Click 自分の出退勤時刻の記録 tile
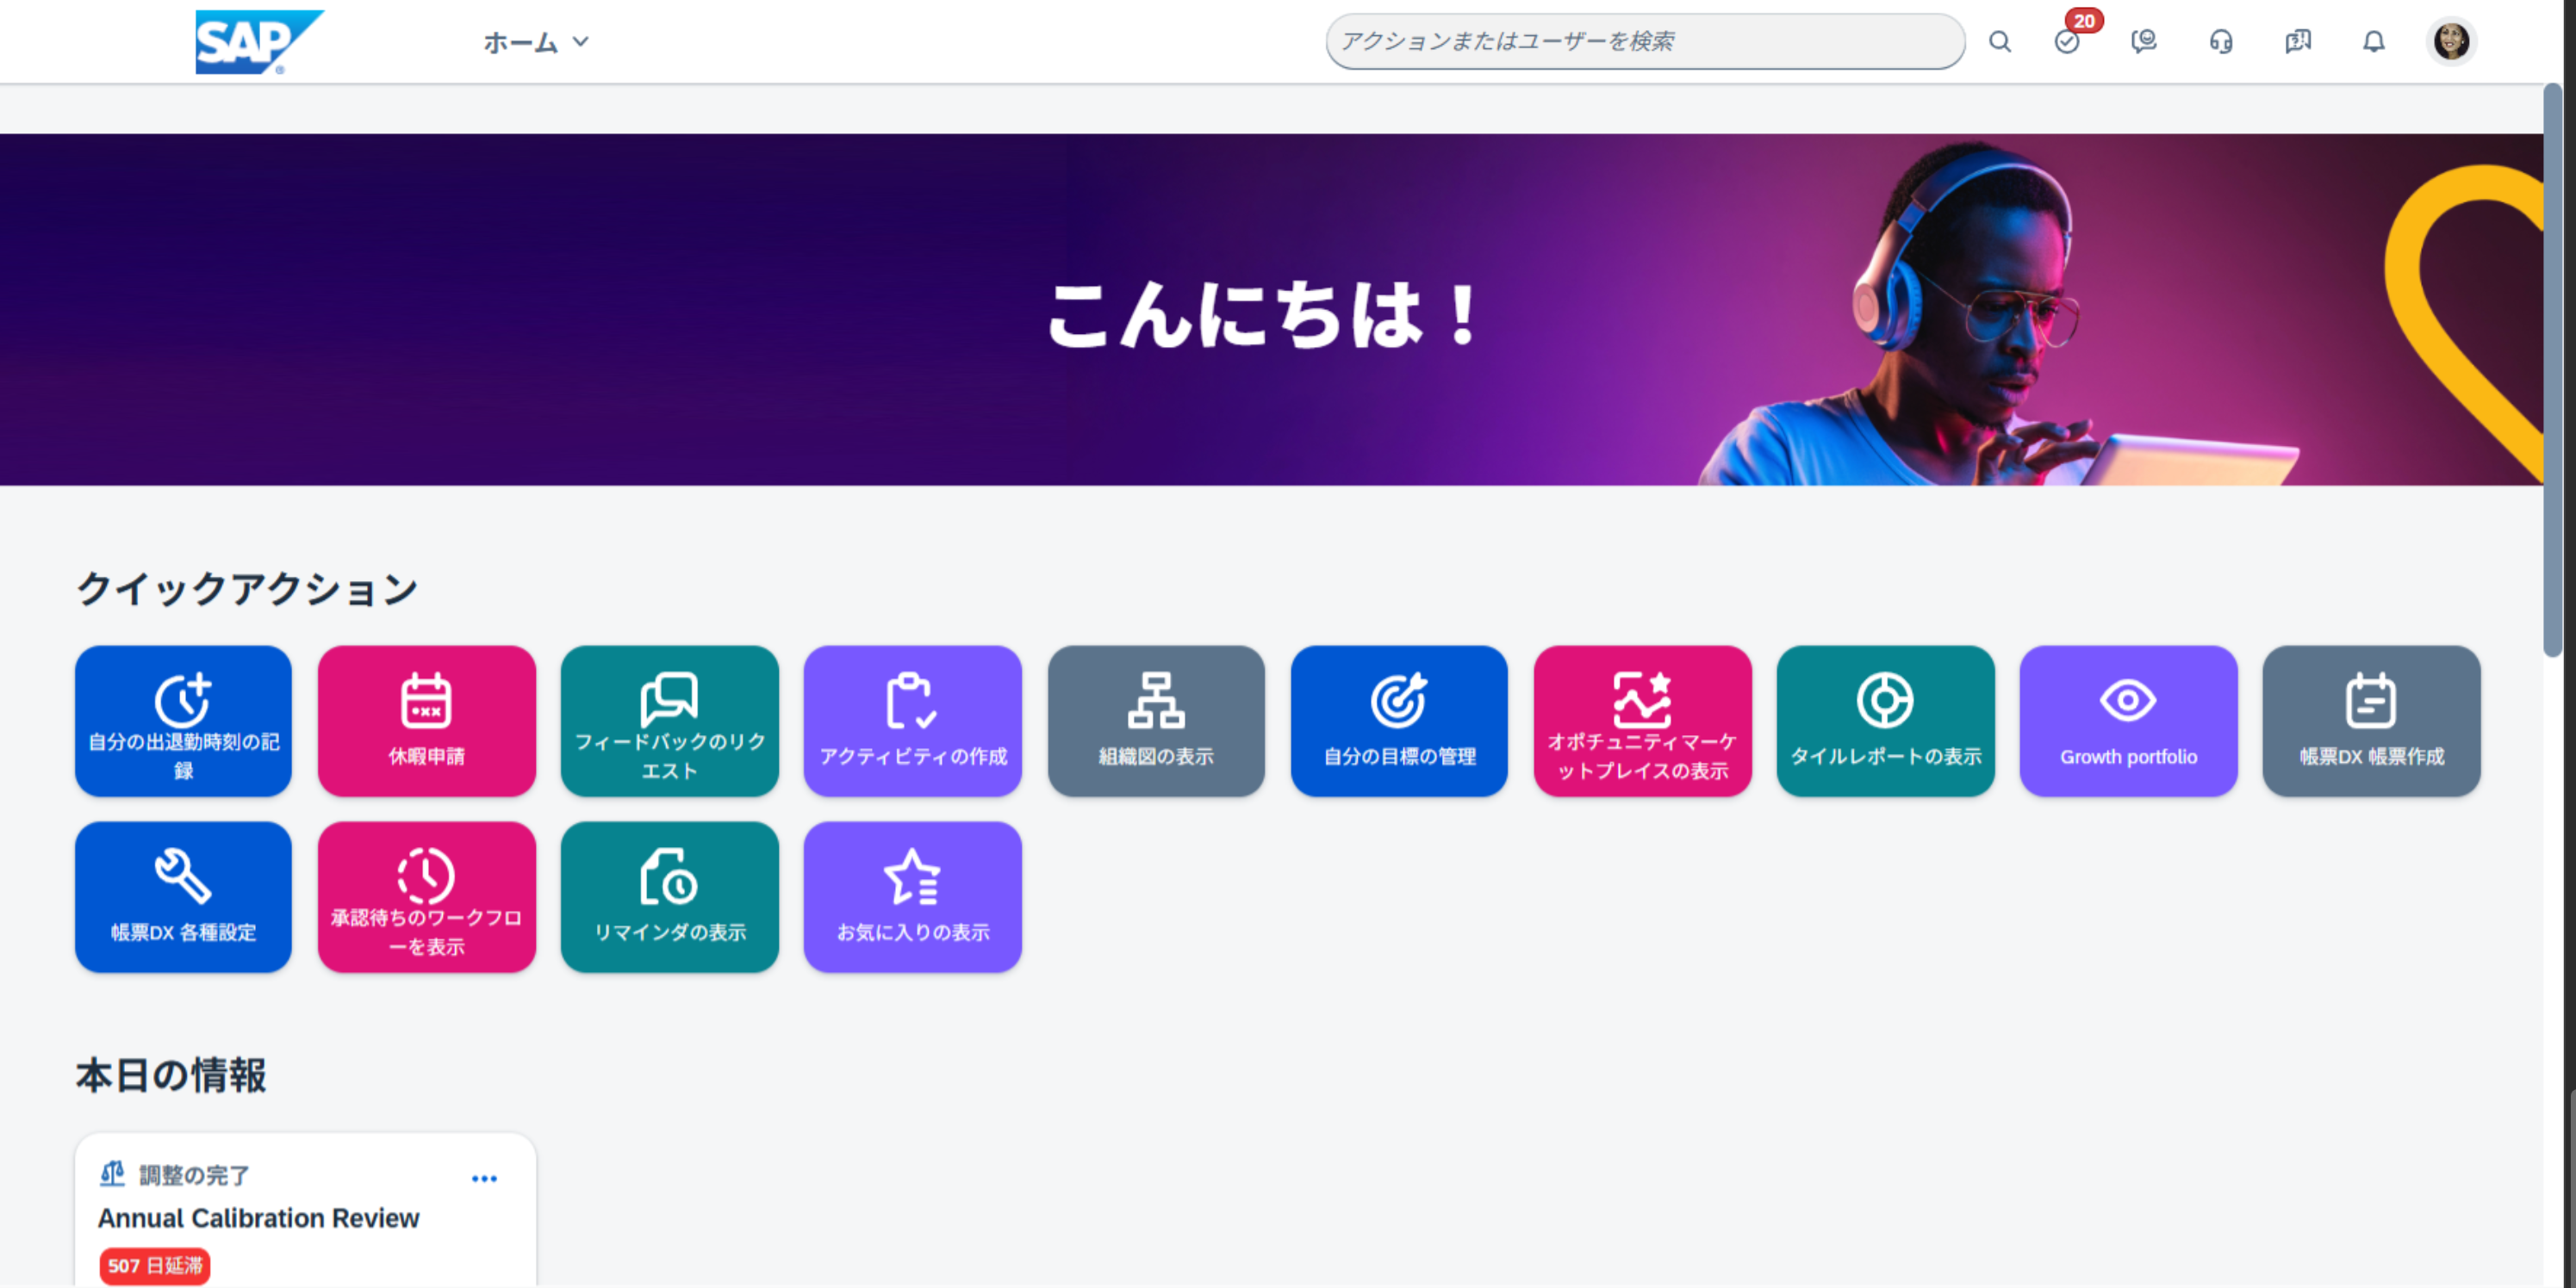Image resolution: width=2576 pixels, height=1288 pixels. (183, 721)
